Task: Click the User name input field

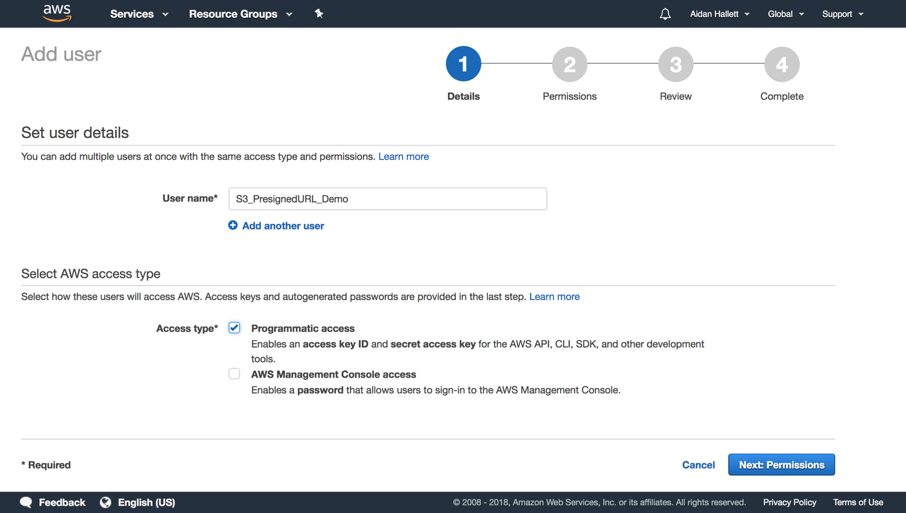Action: coord(387,199)
